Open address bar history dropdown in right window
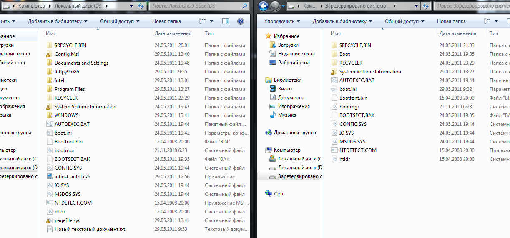This screenshot has height=238, width=510. tap(416, 6)
